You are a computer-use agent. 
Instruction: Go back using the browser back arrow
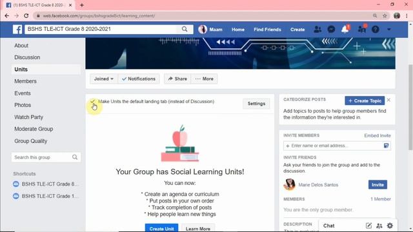[x=7, y=15]
